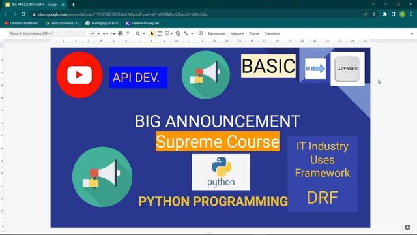The image size is (417, 235).
Task: Open Chrome's three-dot menu
Action: 411,14
